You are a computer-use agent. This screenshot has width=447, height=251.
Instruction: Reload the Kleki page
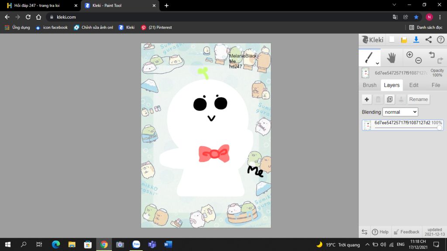[28, 17]
